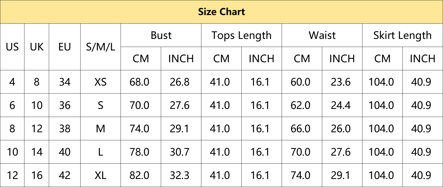Select the M size row label

[100, 129]
